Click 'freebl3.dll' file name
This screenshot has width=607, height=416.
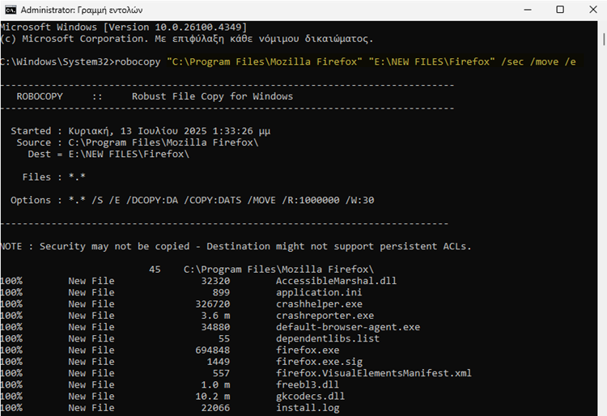[308, 384]
